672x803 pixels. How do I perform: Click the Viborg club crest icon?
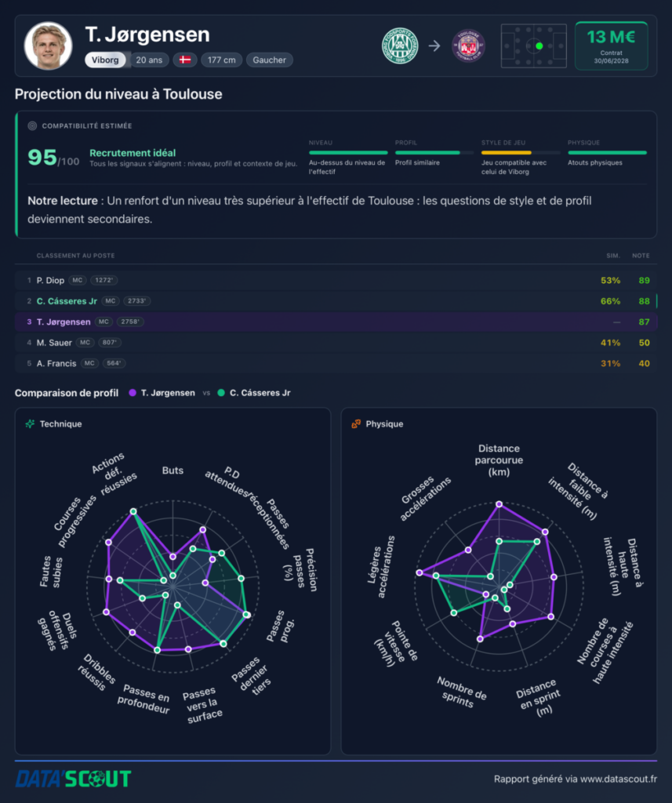pyautogui.click(x=400, y=45)
